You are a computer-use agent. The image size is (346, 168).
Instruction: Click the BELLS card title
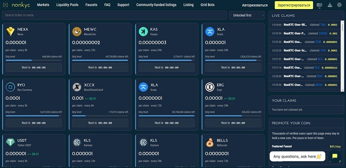[222, 140]
